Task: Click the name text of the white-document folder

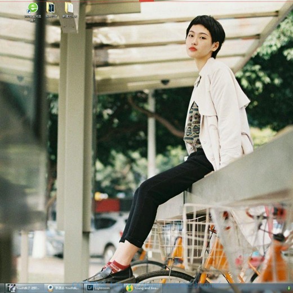Action: tap(70, 16)
